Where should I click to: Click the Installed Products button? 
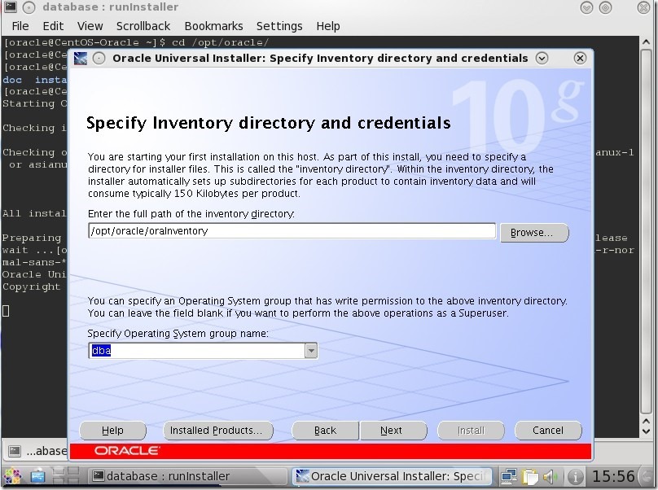point(216,431)
